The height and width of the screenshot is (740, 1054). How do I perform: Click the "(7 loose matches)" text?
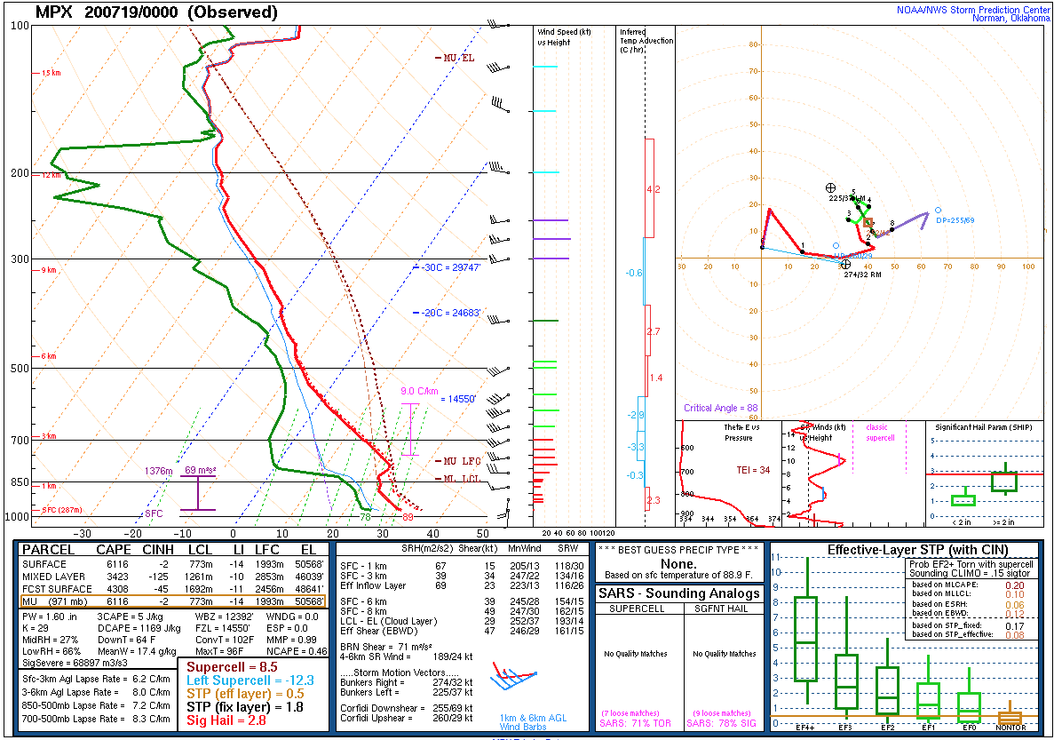pyautogui.click(x=630, y=713)
